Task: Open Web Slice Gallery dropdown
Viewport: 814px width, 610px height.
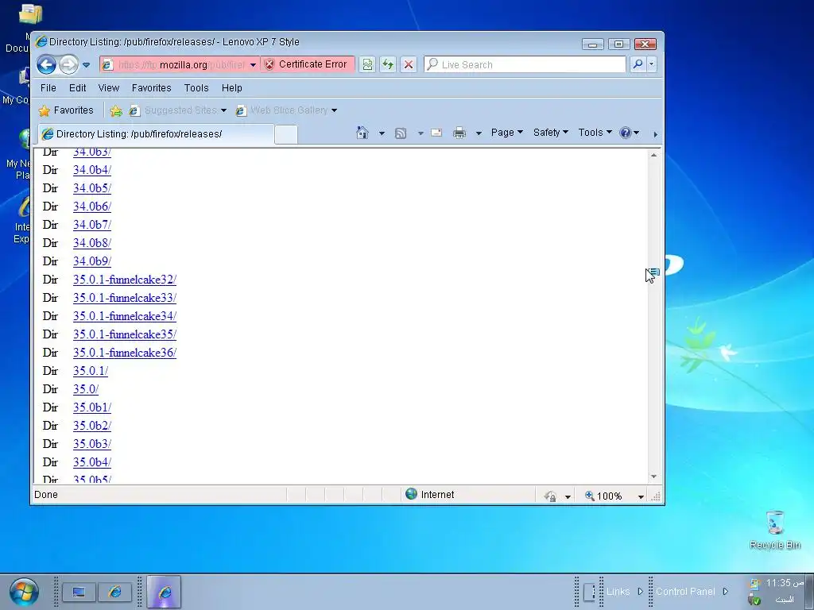Action: click(x=286, y=110)
